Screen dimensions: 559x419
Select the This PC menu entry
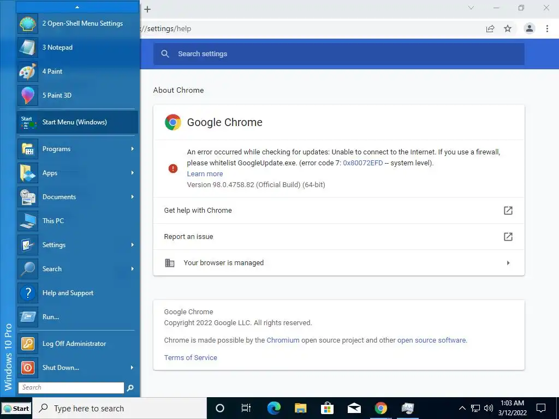78,220
